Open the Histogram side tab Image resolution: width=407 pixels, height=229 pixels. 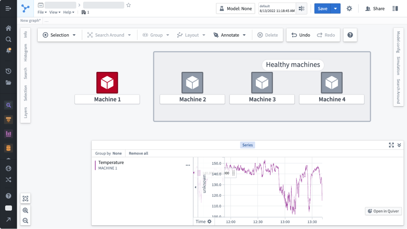point(25,53)
